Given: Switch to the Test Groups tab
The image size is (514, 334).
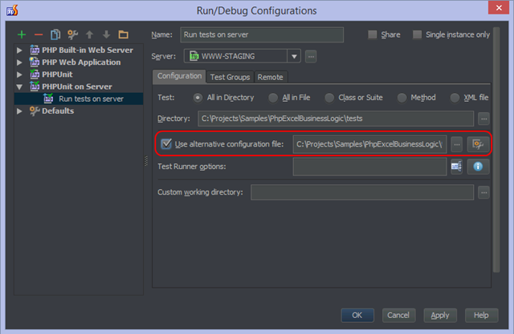Looking at the screenshot, I should [230, 77].
